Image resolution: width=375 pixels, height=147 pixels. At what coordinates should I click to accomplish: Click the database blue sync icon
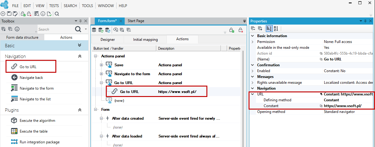107,30
